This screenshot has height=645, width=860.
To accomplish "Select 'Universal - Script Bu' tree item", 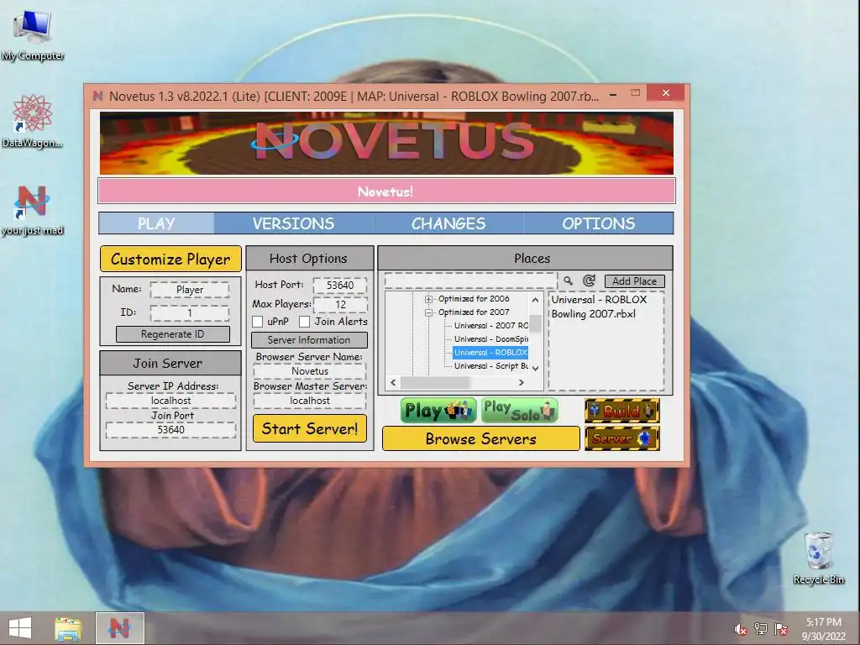I will point(490,366).
